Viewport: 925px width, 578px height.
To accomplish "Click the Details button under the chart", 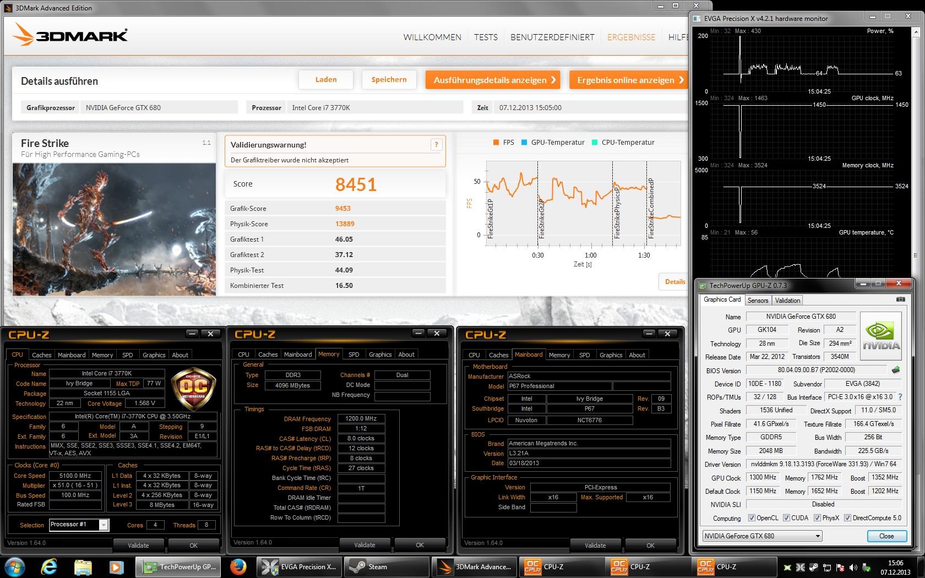I will click(x=674, y=282).
